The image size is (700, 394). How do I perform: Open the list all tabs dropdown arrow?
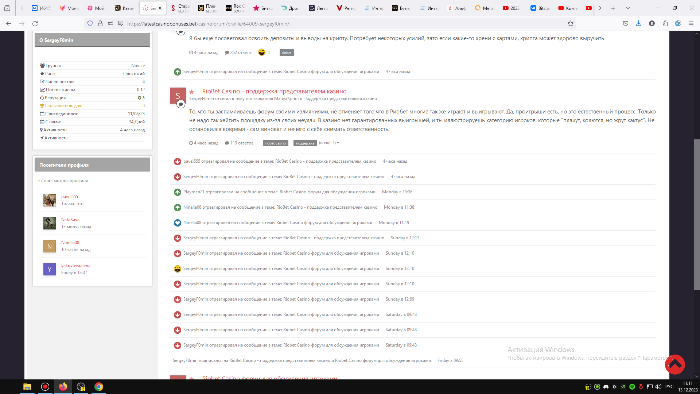click(627, 8)
